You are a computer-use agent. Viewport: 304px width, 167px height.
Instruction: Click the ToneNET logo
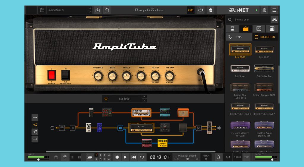point(238,10)
